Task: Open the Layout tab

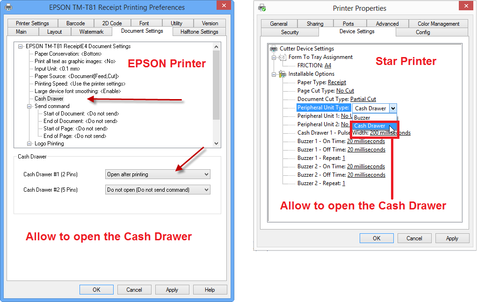Action: (x=55, y=32)
